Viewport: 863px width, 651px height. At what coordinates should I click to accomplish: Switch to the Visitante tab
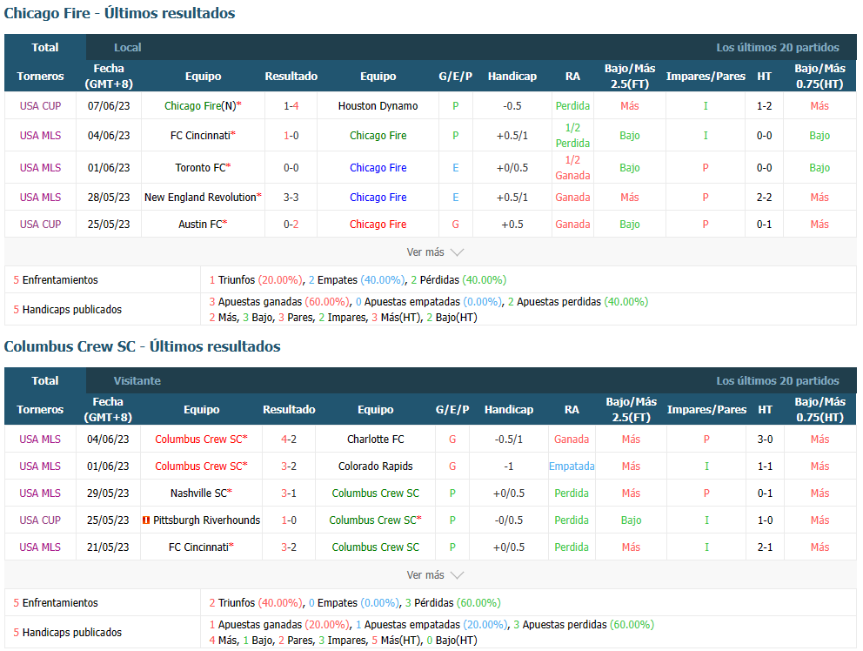[x=137, y=380]
